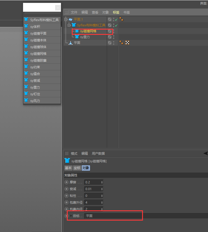
Task: Select the sy碰撞胶囊 capsule collision tool
Action: point(42,60)
